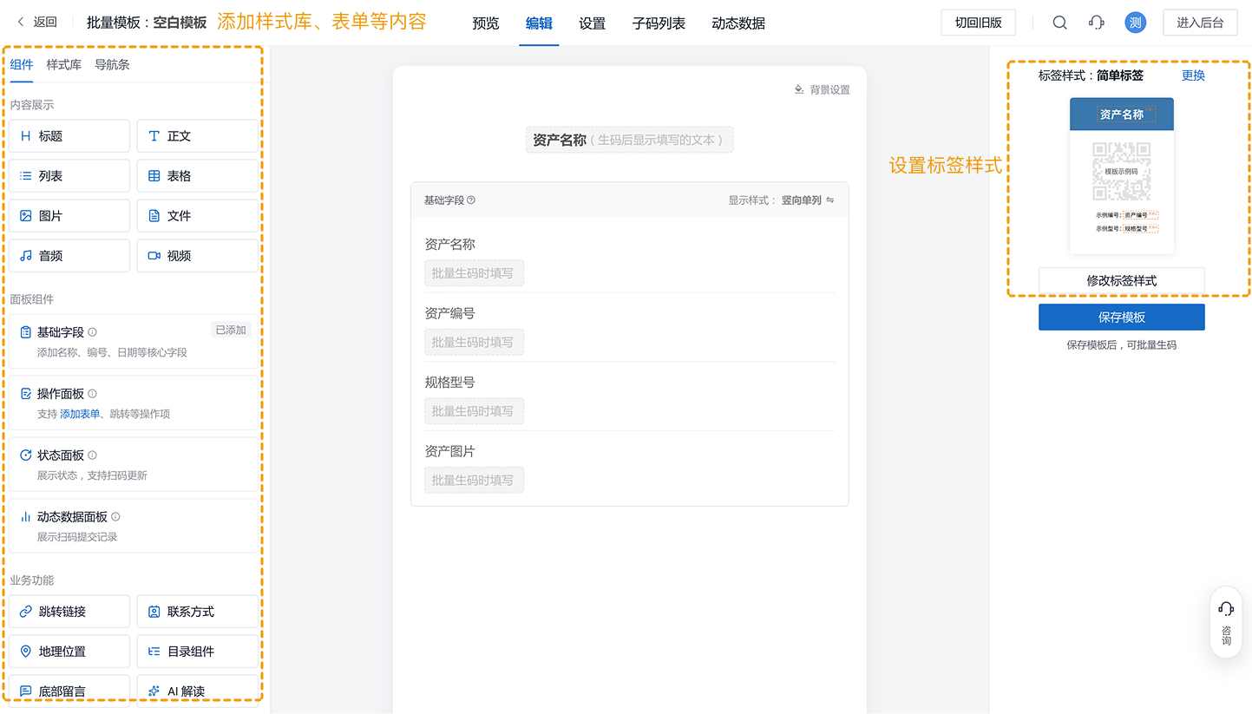Select the 组件 sidebar tab
Viewport: 1252px width, 714px height.
click(x=22, y=64)
